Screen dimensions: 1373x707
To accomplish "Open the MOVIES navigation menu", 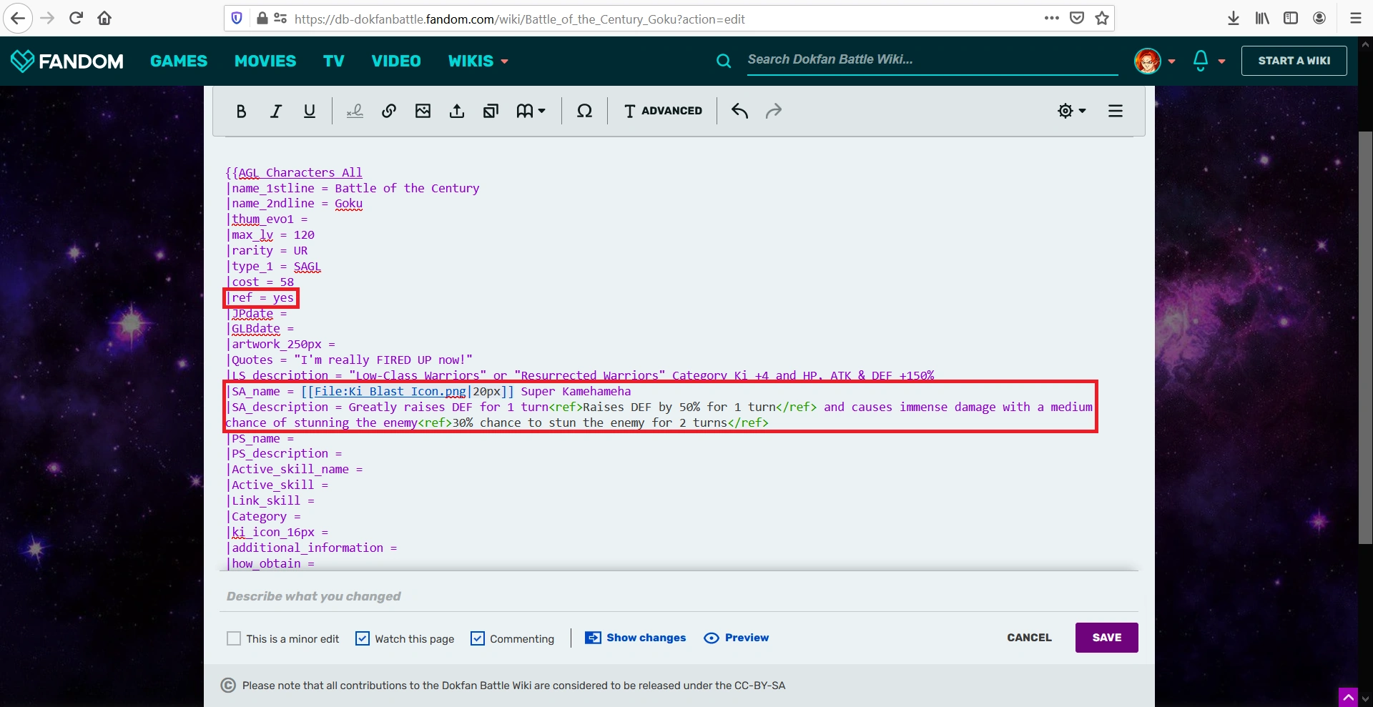I will tap(265, 61).
